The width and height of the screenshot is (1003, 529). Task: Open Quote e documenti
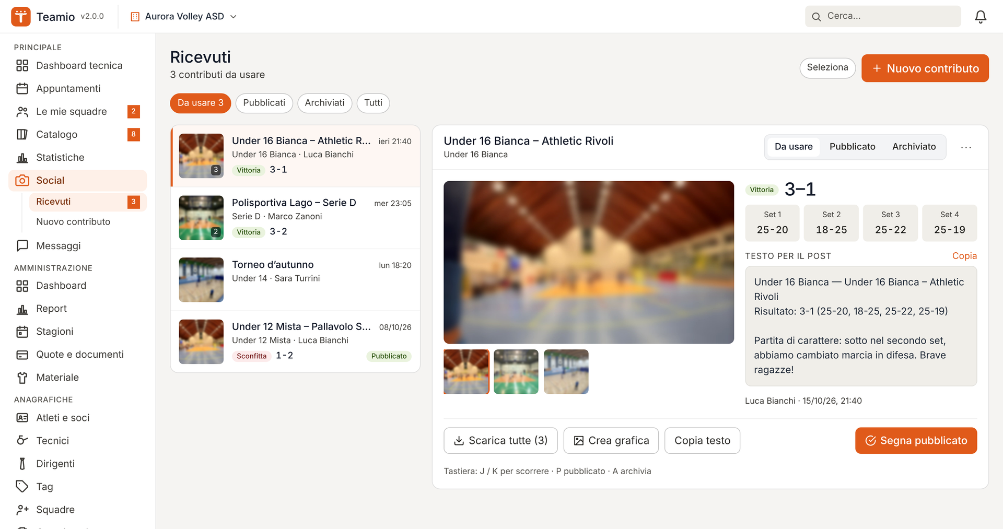pos(78,355)
